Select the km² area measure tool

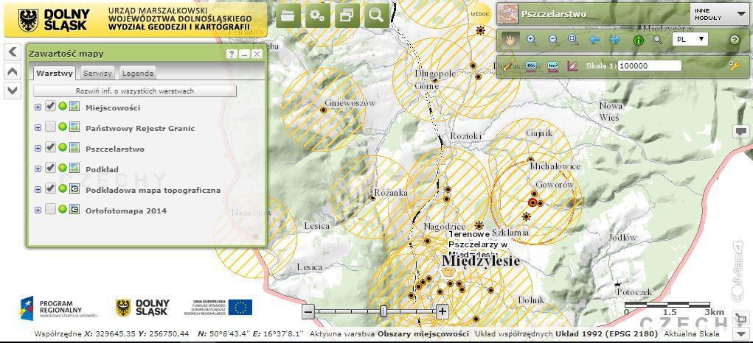pos(552,66)
